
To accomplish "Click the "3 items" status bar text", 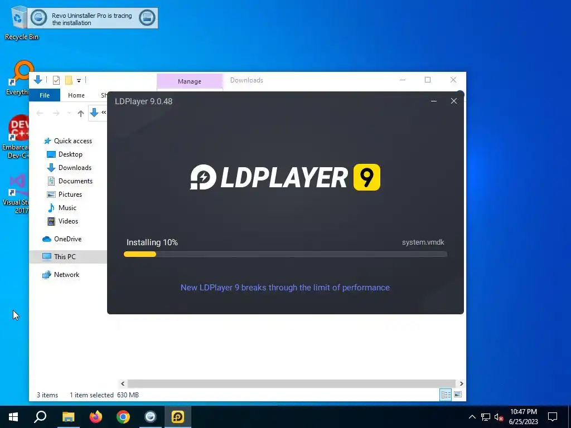I will click(47, 395).
